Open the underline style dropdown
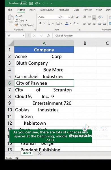Viewport: 111px width, 170px height. (x=53, y=23)
